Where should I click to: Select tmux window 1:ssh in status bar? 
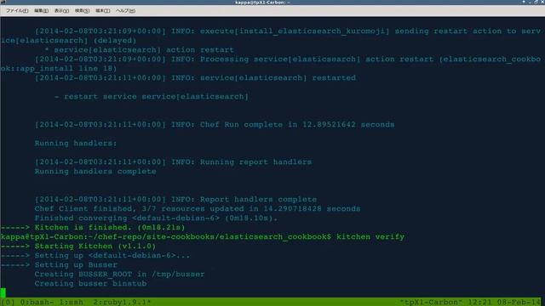pos(71,302)
